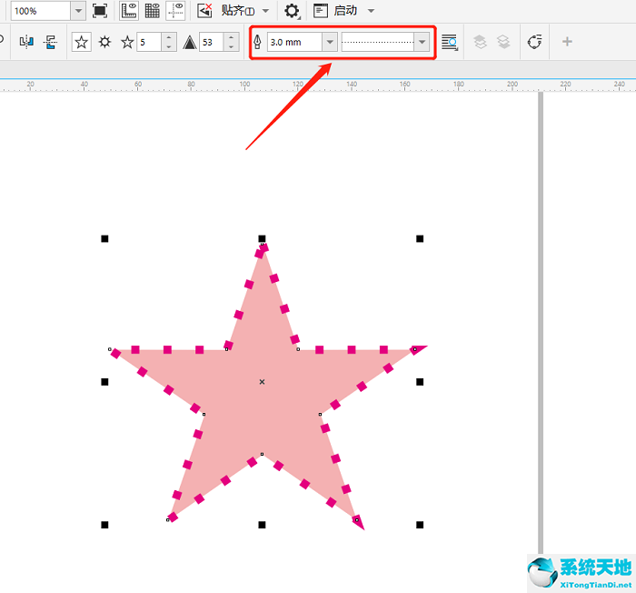
Task: Toggle the show grid icon
Action: point(153,11)
